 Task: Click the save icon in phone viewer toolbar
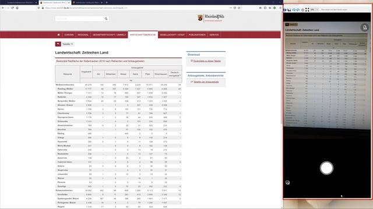tap(289, 10)
